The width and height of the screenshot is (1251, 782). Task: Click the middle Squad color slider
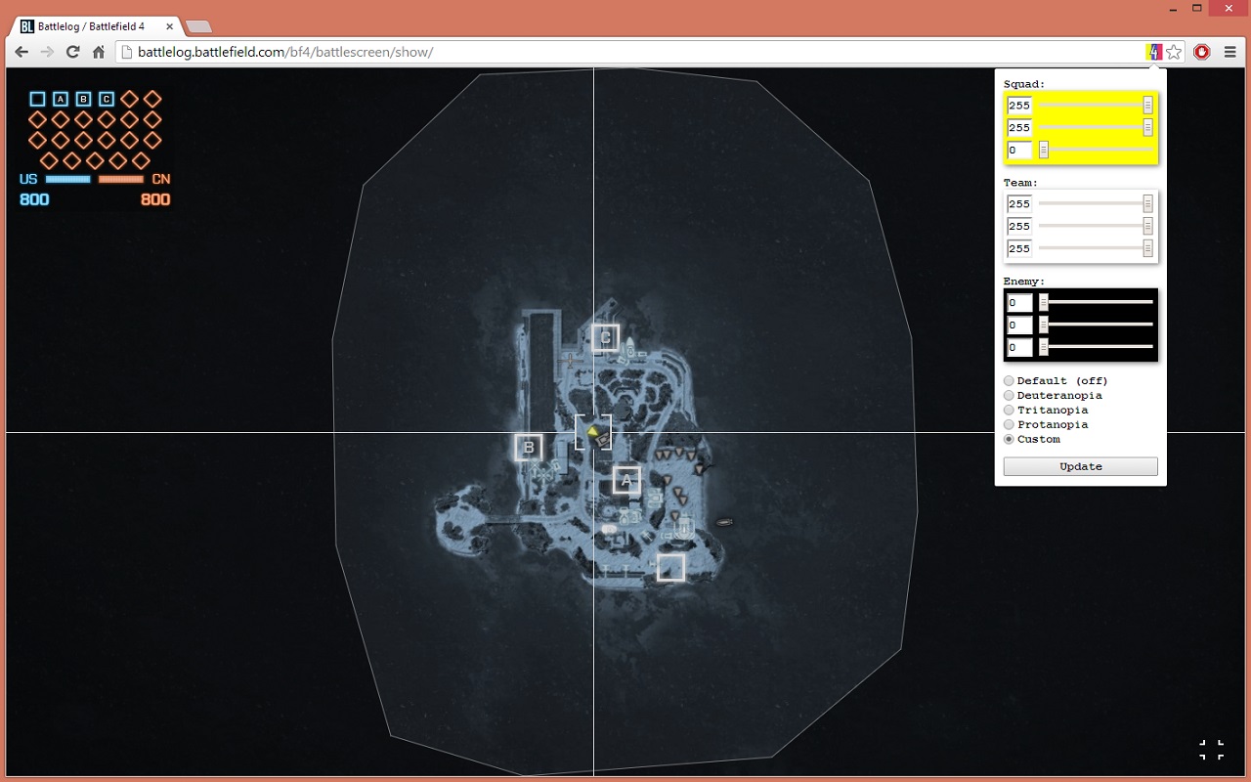1096,127
